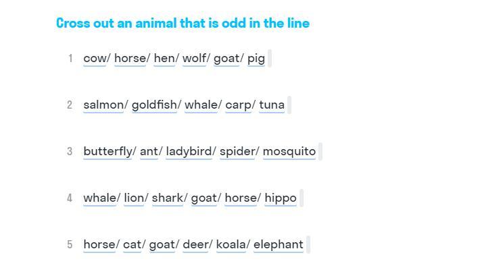Viewport: 478px width, 278px height.
Task: Select 'hen' in the first line
Action: tap(164, 58)
